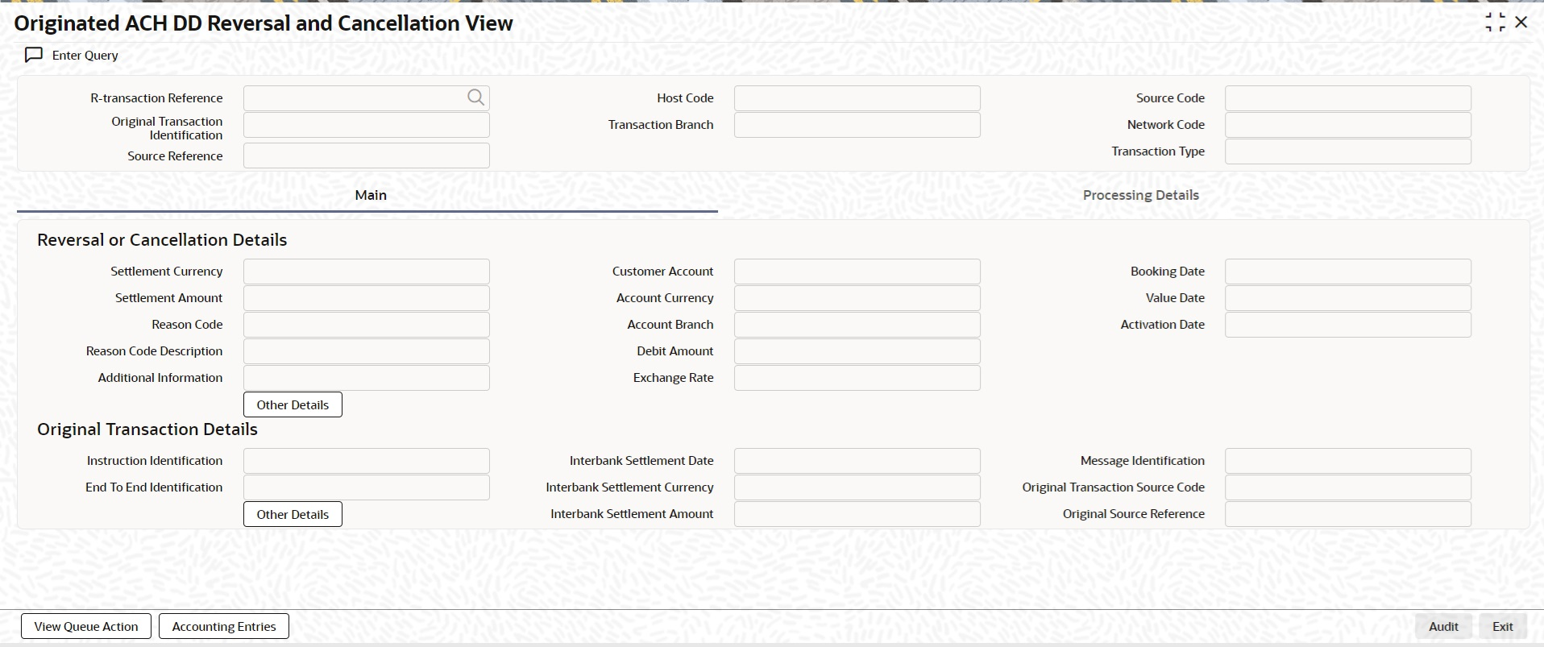Open the R-transaction Reference search lookup
The image size is (1544, 647).
(x=475, y=97)
